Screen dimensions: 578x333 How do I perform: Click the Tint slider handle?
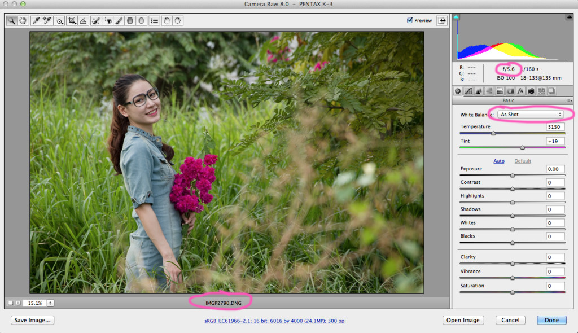522,147
